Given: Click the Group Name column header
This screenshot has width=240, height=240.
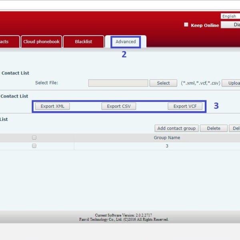Looking at the screenshot, I should (x=167, y=138).
